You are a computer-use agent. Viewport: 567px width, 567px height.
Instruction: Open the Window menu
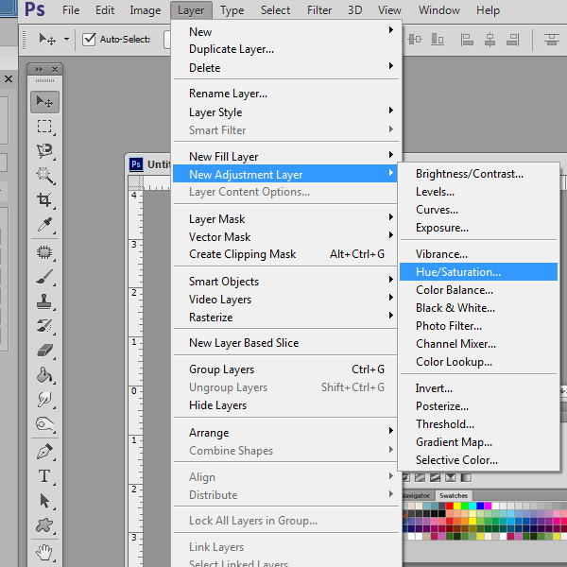pyautogui.click(x=439, y=10)
